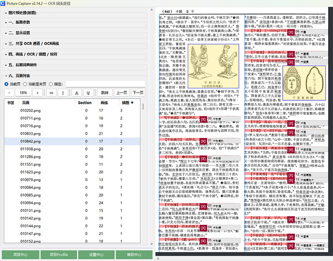The height and width of the screenshot is (261, 333).
Task: Click the 跳转 jump button
Action: [x=105, y=93]
